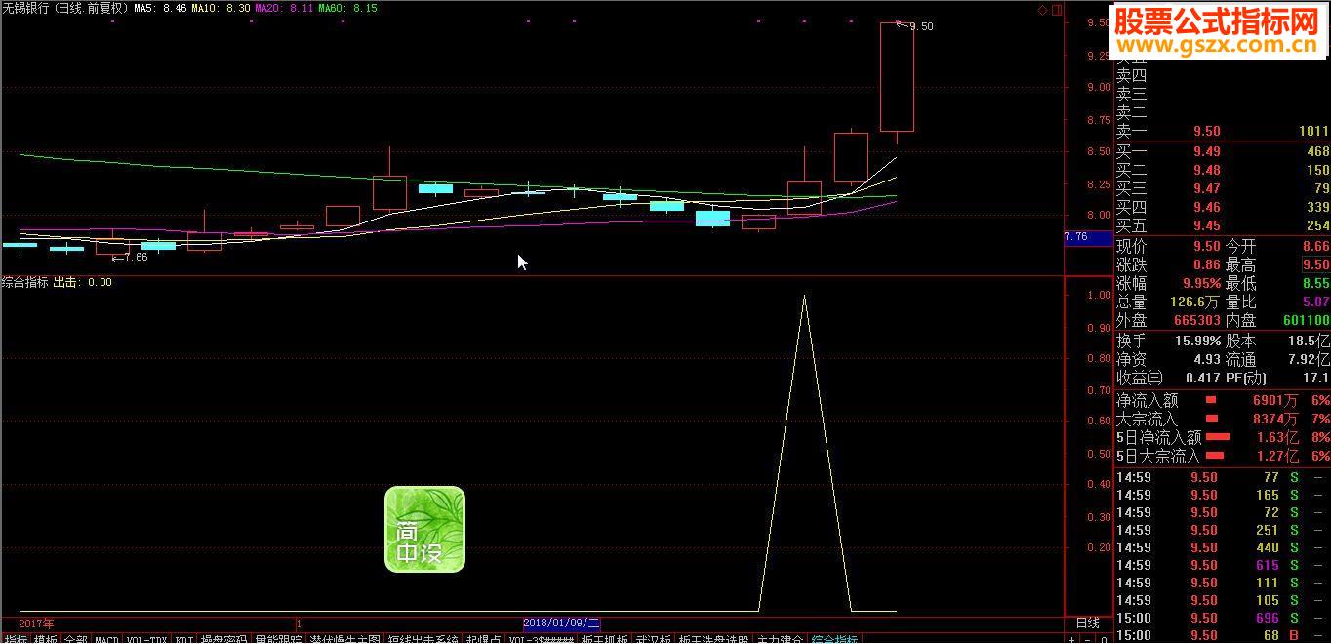Click the www.gszx.com.cn link in banner
The image size is (1331, 644).
click(1217, 44)
